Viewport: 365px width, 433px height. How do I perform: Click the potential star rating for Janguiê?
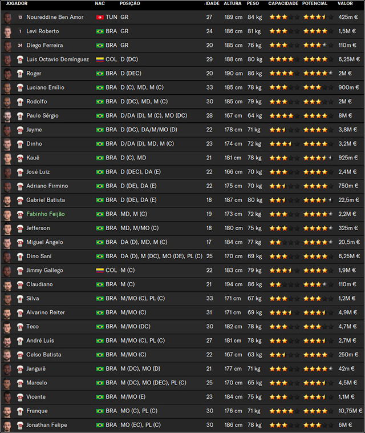click(x=318, y=369)
